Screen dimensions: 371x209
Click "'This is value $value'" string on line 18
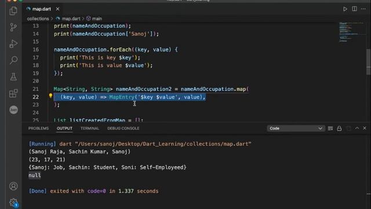tap(112, 66)
